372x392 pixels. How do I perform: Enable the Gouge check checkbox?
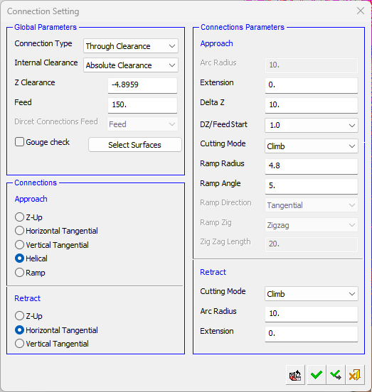tap(19, 142)
